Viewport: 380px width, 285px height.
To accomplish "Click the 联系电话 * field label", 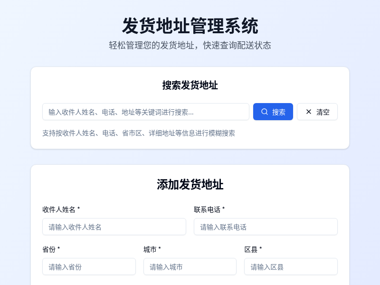I will [209, 209].
